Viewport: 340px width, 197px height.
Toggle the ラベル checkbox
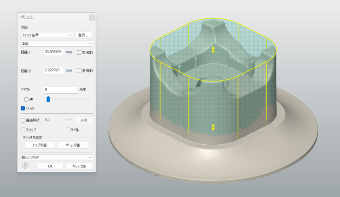(68, 130)
